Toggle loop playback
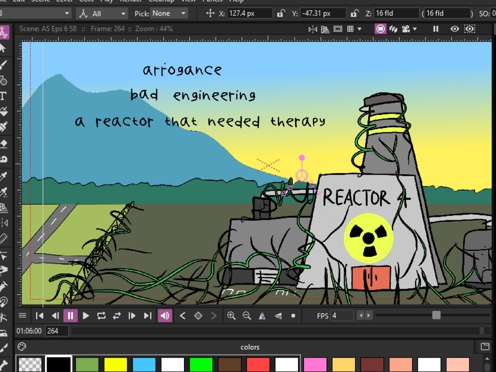Screen dimensions: 496x372 (x=101, y=315)
